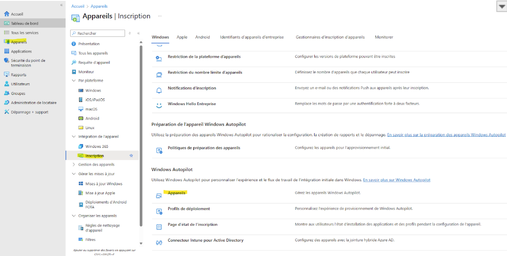Click the Utilisateurs icon in left navigation
Viewport: 507px width, 256px height.
point(7,84)
